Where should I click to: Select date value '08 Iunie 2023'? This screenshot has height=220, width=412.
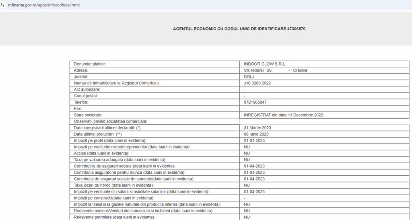(256, 134)
